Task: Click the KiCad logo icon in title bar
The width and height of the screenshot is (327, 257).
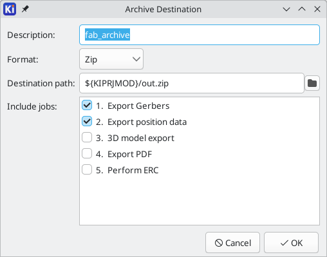Action: [10, 9]
